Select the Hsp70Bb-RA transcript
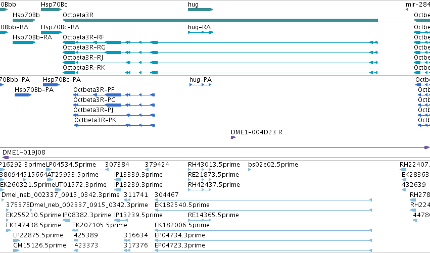Viewport: 430px width, 253px height. point(24,42)
